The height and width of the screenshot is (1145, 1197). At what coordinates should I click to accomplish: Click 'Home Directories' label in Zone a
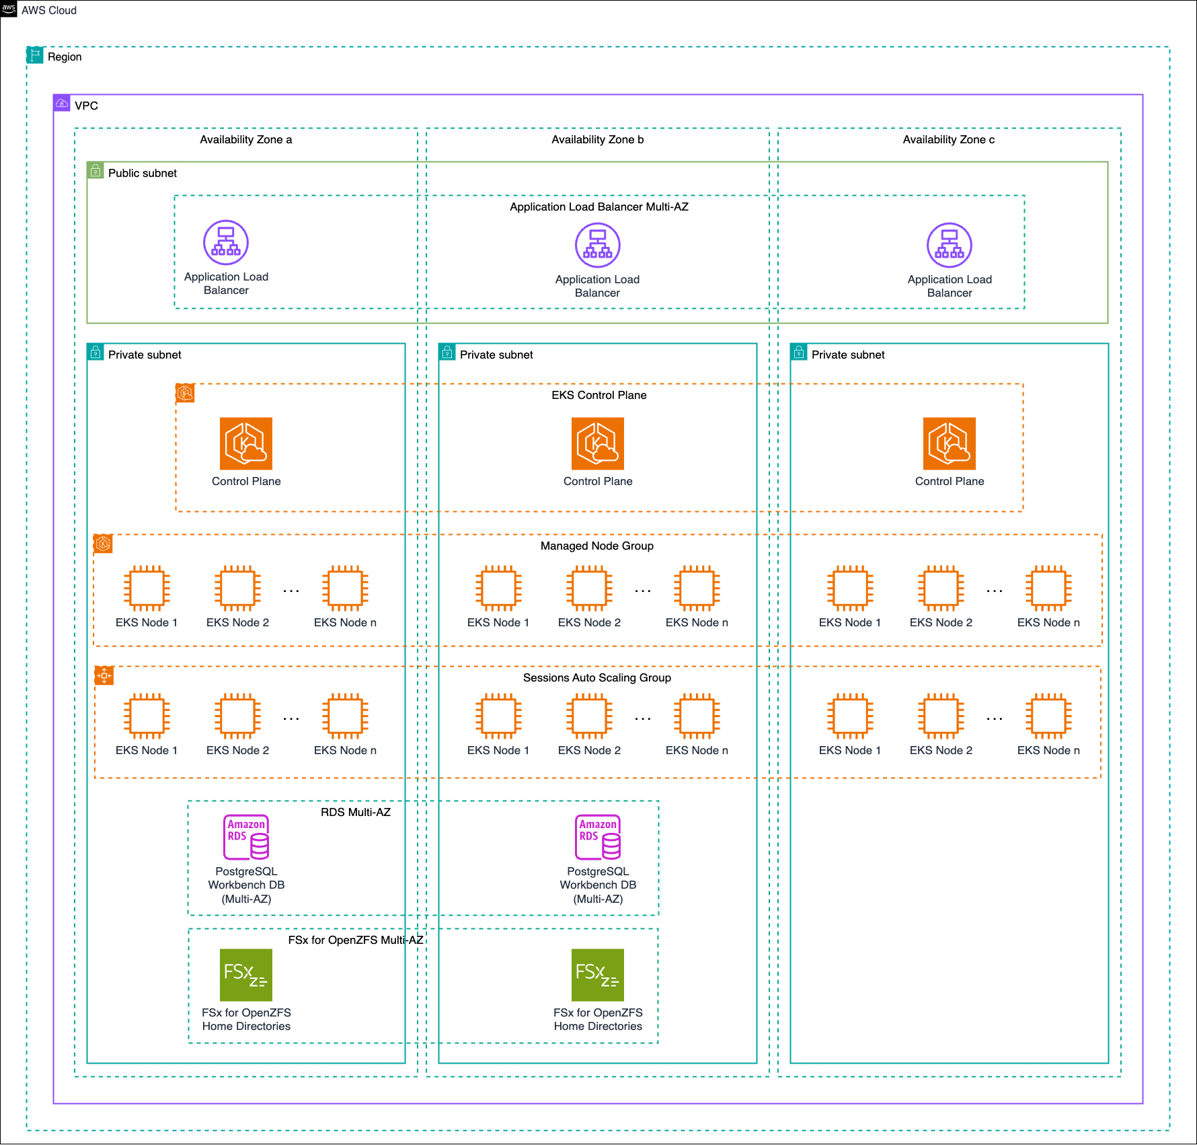246,1026
